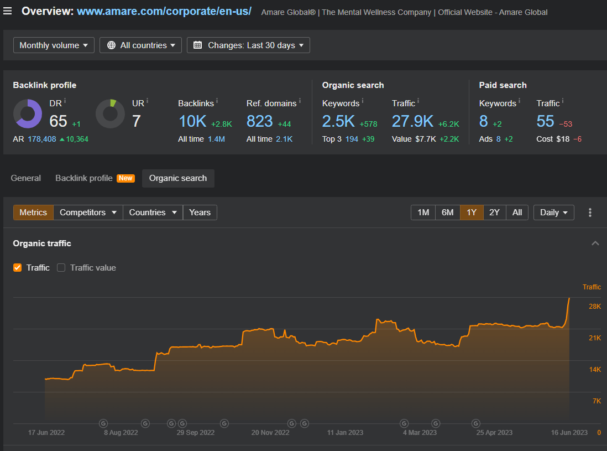Open the Monthly volume dropdown
This screenshot has width=607, height=451.
(x=54, y=45)
